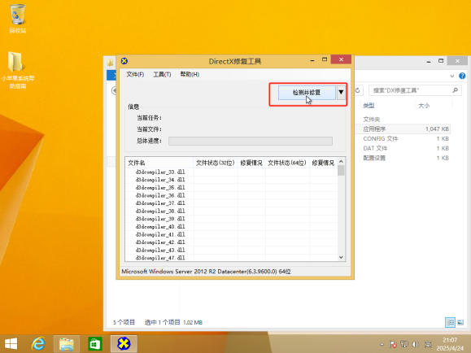Sort by the 文件名 column header
The height and width of the screenshot is (353, 471).
(x=159, y=163)
